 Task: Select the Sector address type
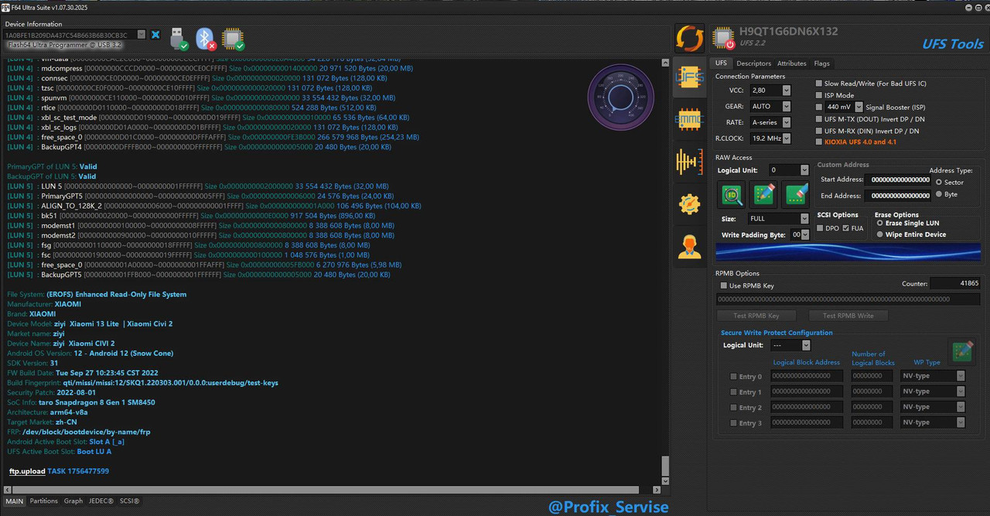coord(939,183)
